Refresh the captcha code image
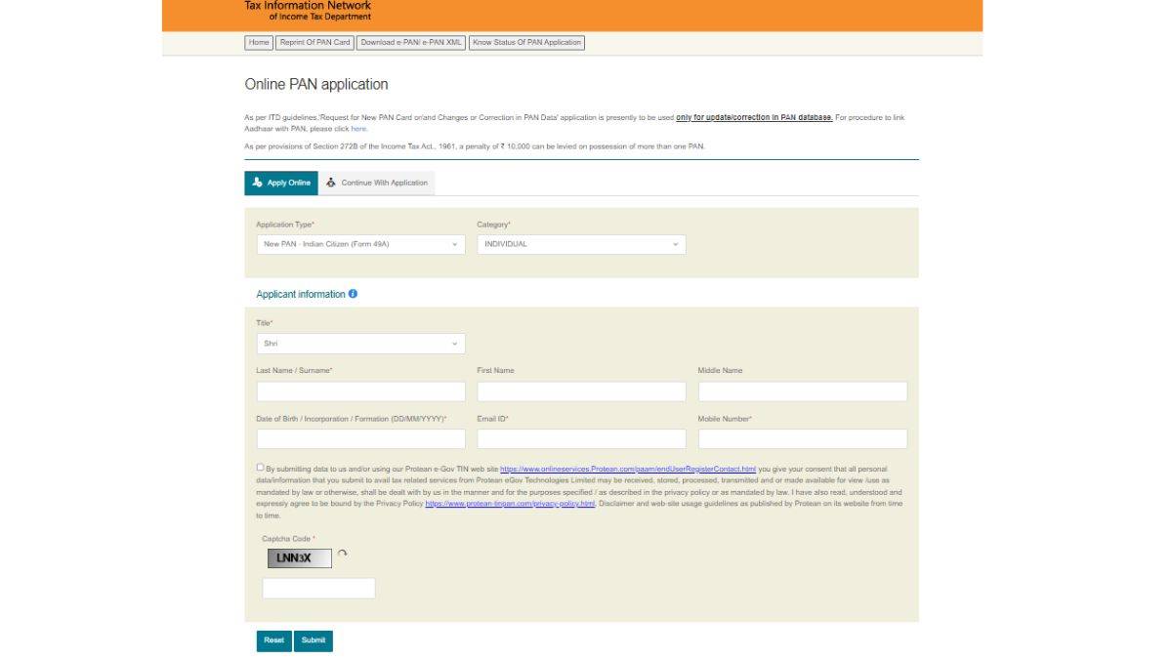The width and height of the screenshot is (1172, 659). click(343, 555)
